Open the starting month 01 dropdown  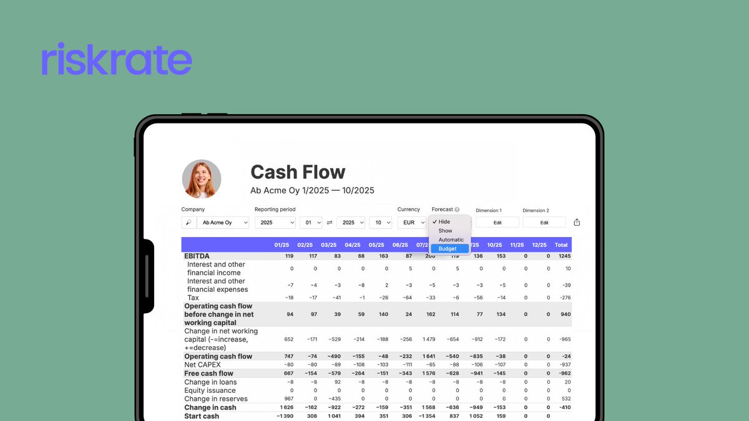(x=311, y=222)
